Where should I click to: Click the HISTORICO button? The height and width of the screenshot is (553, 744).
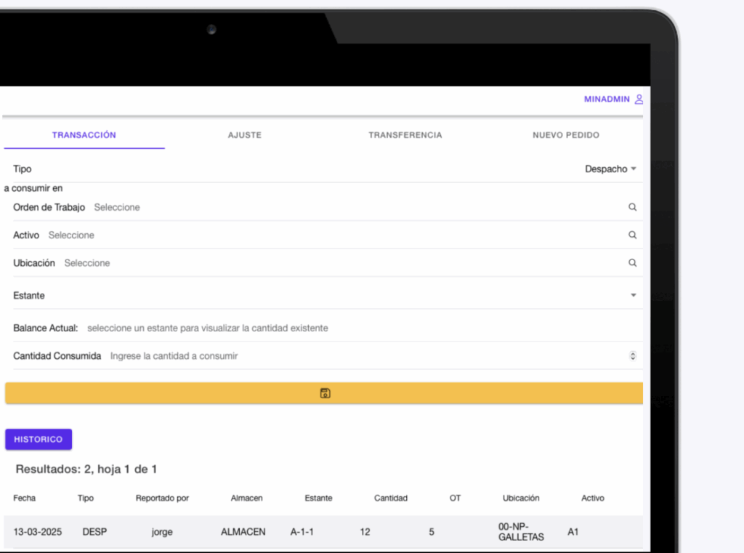click(x=39, y=440)
